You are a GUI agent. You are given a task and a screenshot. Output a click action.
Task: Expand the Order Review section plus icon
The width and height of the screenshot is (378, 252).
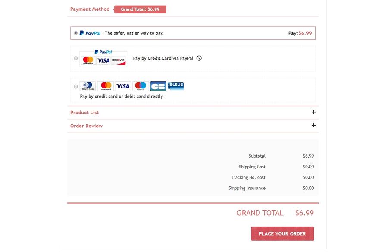pyautogui.click(x=313, y=125)
